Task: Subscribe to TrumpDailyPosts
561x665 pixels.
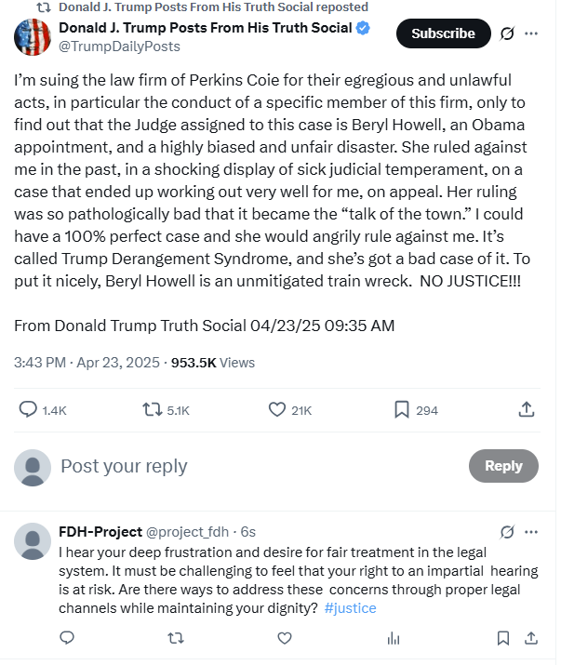Action: (443, 33)
